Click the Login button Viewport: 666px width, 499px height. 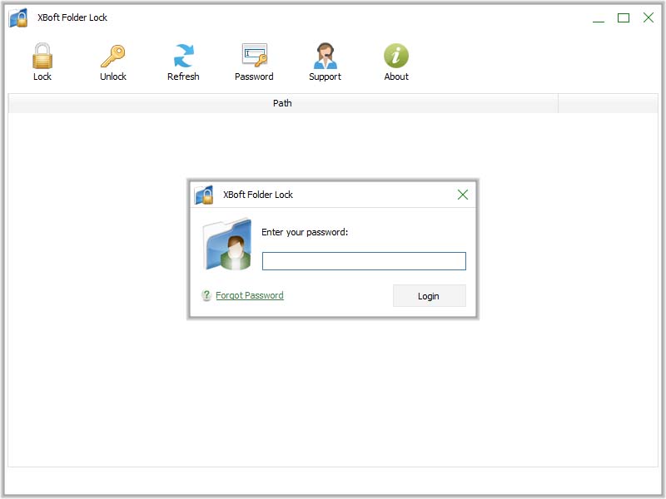click(429, 296)
